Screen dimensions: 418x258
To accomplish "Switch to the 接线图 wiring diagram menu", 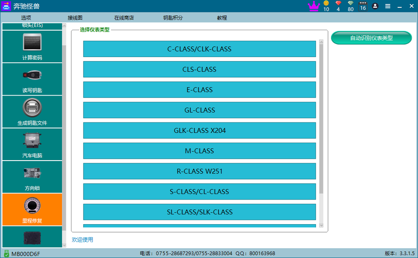I will click(x=75, y=18).
